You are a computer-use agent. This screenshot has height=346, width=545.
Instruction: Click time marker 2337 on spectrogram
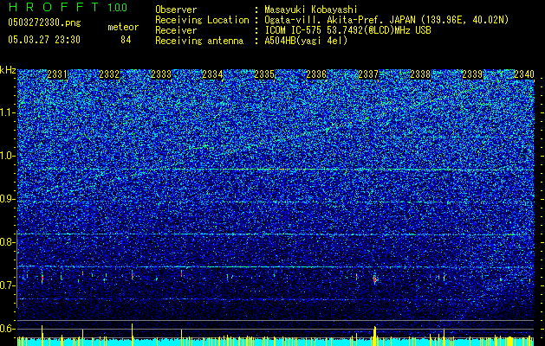[368, 74]
